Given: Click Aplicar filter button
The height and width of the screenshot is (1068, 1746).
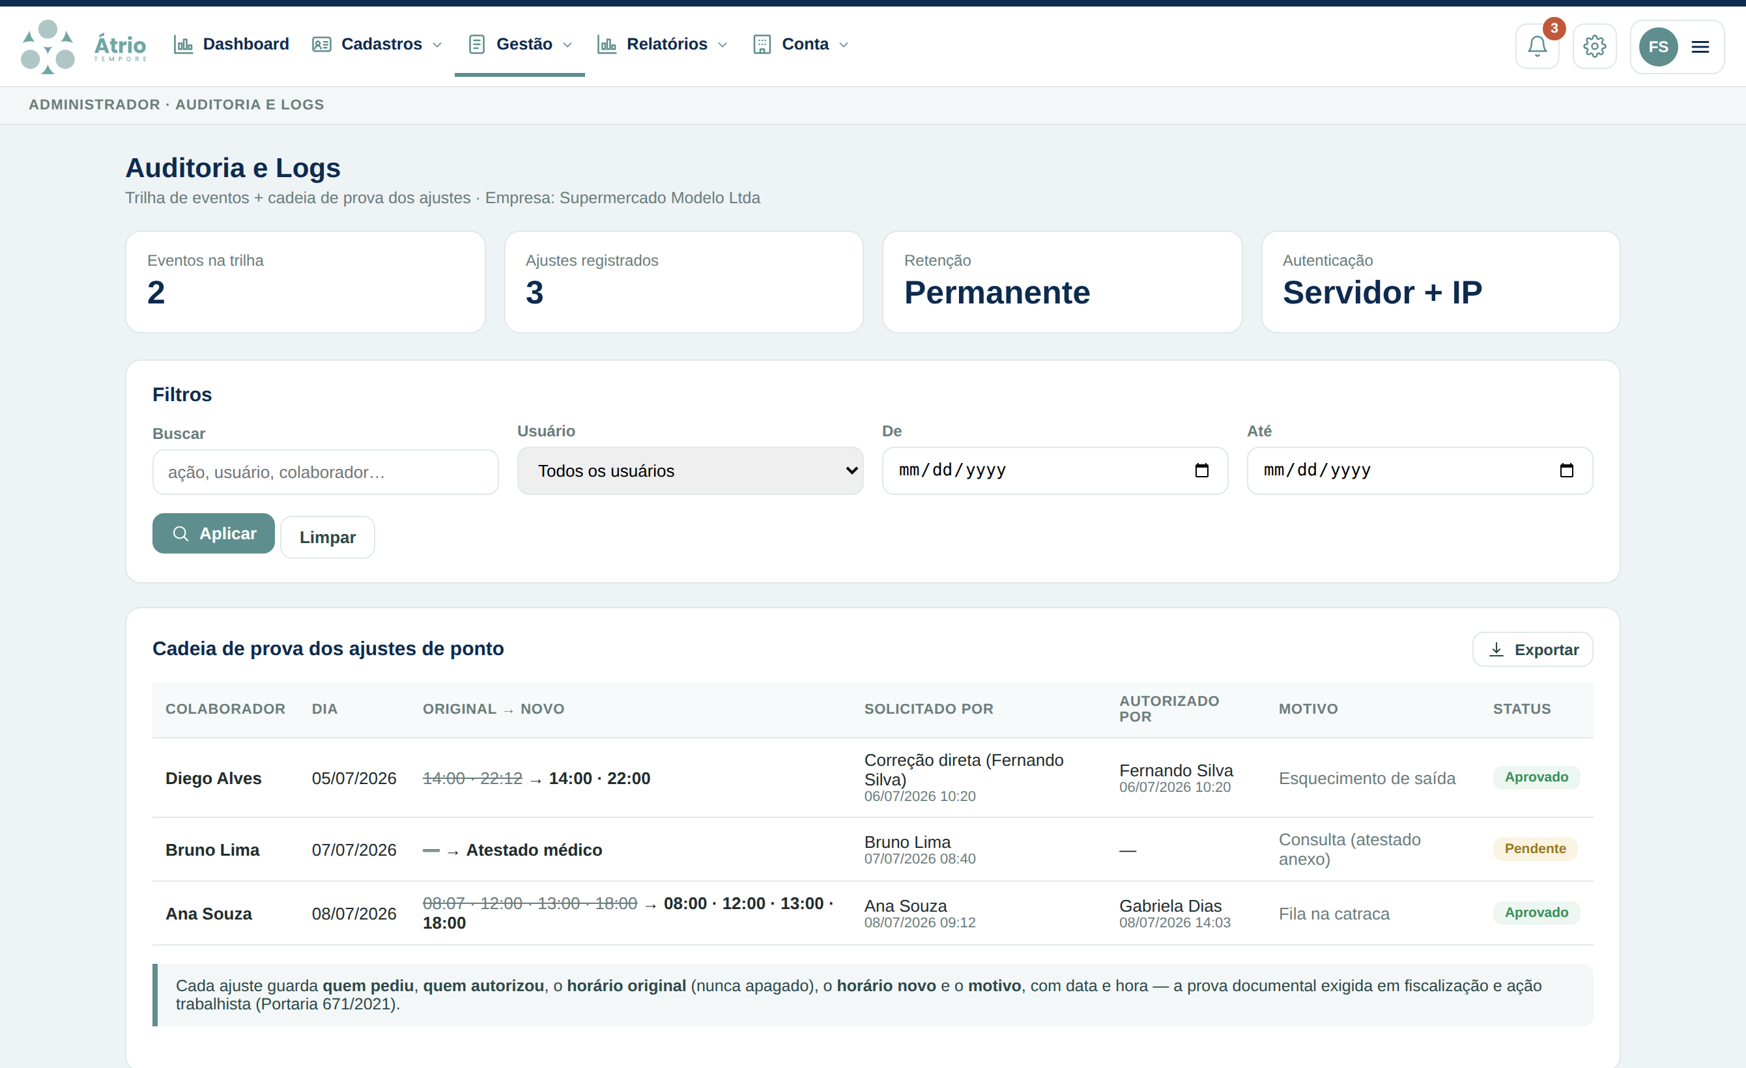Looking at the screenshot, I should click(213, 533).
